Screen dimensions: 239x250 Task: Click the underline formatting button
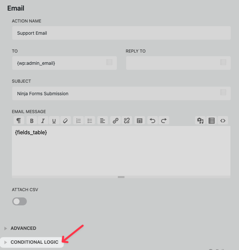click(x=54, y=121)
